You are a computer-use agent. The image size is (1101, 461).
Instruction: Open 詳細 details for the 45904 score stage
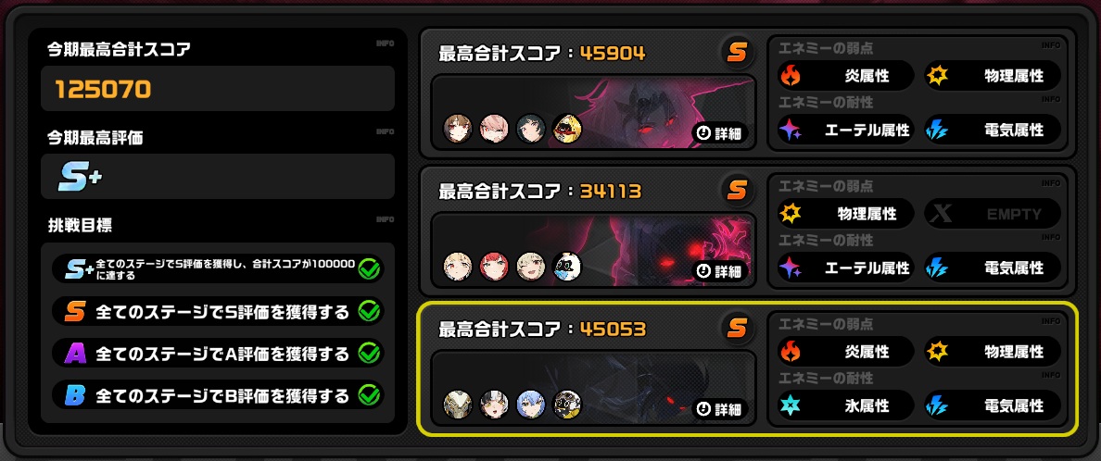point(719,132)
